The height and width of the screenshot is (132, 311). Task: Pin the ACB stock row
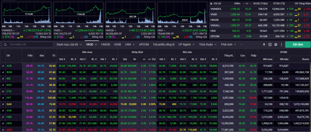point(3,66)
